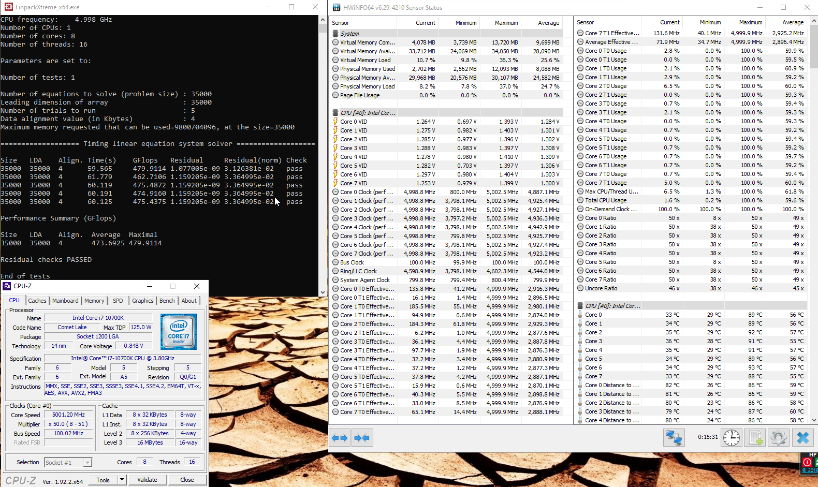Click the Specification field in CPU-Z
This screenshot has height=487, width=818.
click(123, 358)
